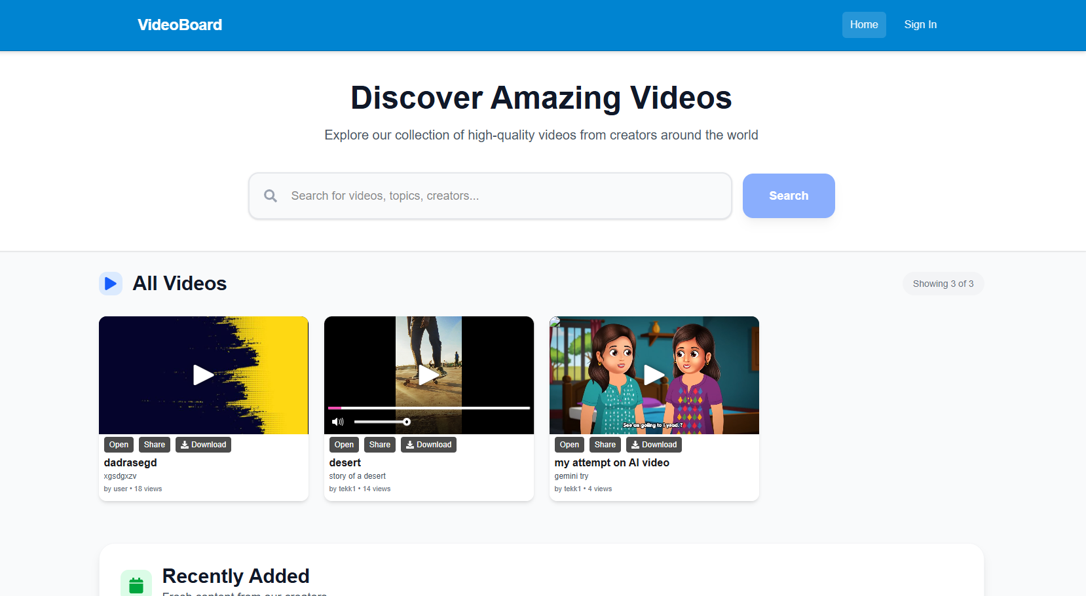Share the dadrasegd video
Viewport: 1086px width, 596px height.
point(155,445)
